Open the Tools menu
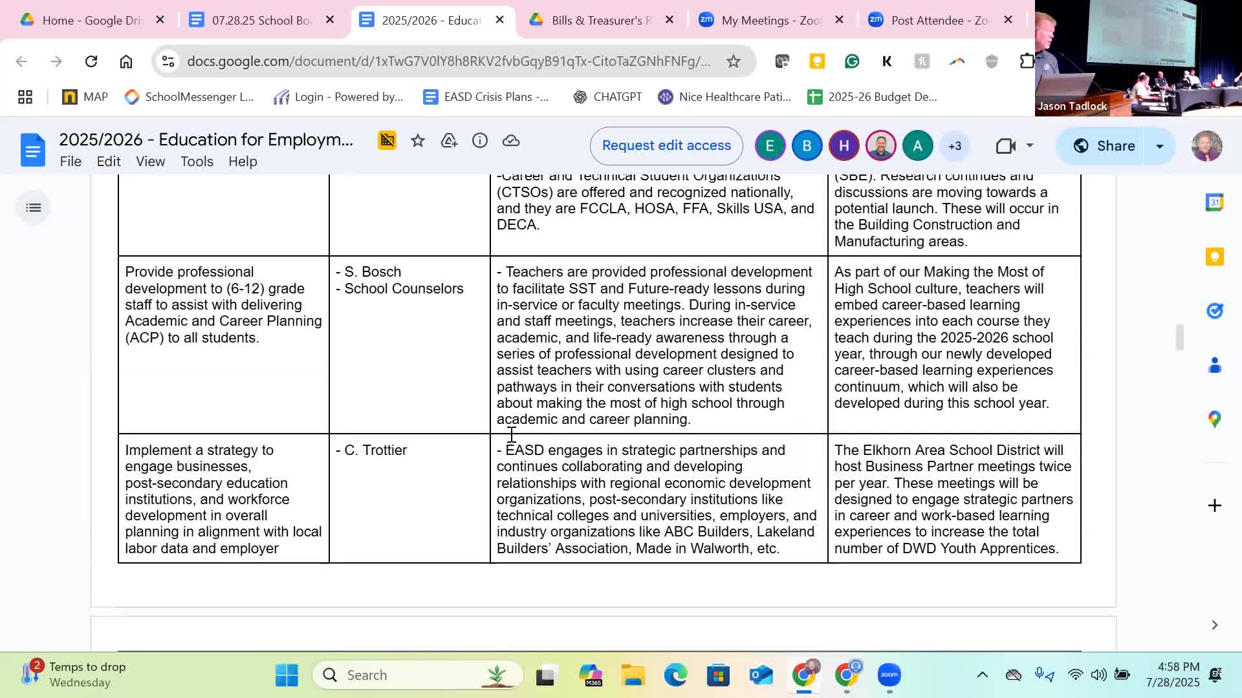The width and height of the screenshot is (1242, 698). pyautogui.click(x=197, y=162)
